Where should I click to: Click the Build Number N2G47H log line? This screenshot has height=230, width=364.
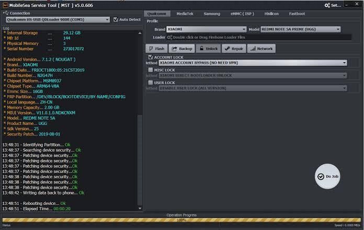[28, 75]
